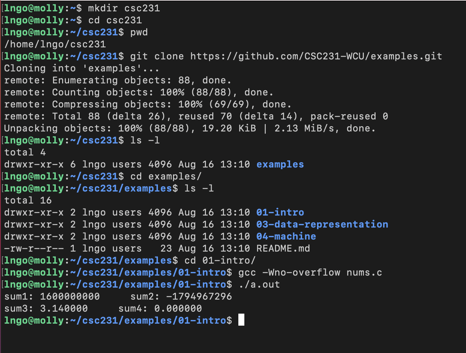Click the '03-data-representation' directory name
This screenshot has height=353, width=466.
point(322,224)
